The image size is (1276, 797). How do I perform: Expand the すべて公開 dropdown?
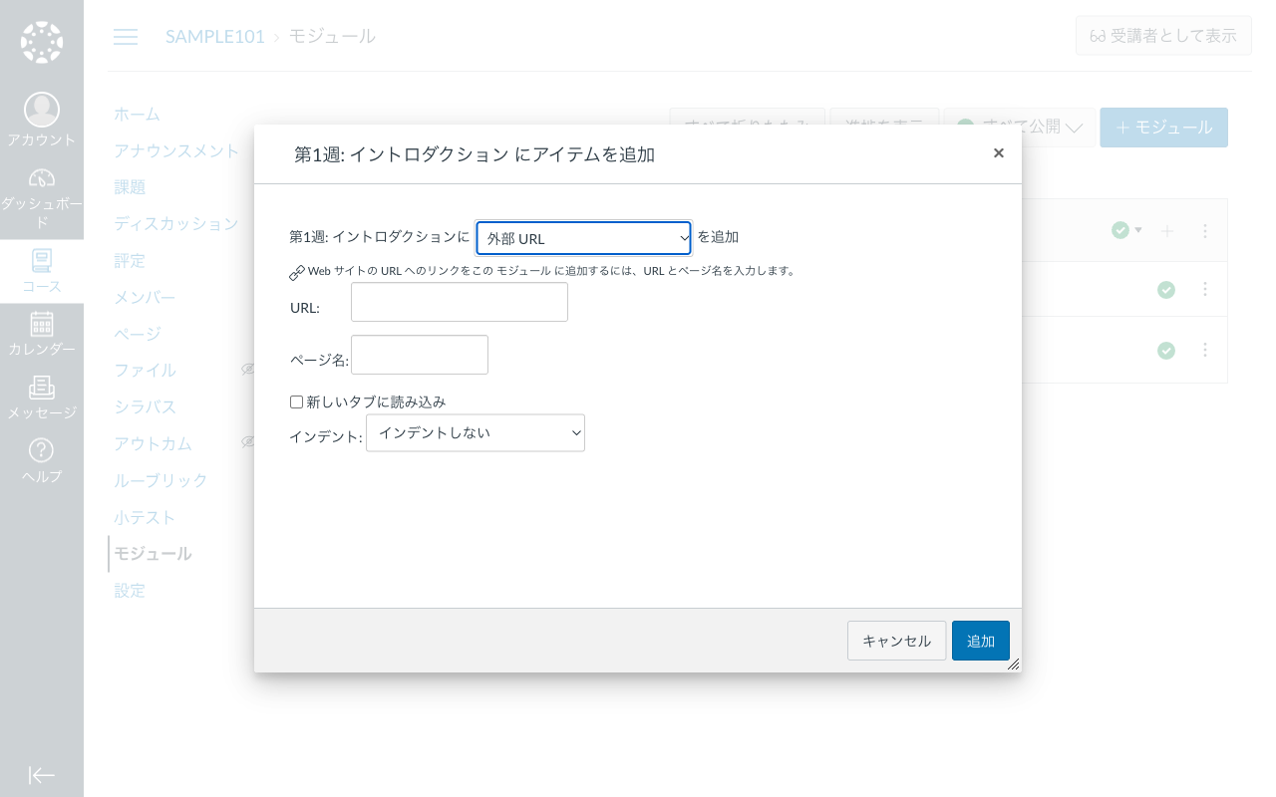[x=1019, y=128]
